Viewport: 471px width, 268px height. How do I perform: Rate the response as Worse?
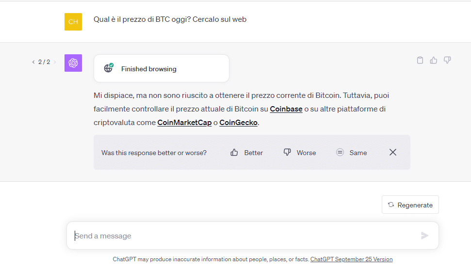[299, 153]
